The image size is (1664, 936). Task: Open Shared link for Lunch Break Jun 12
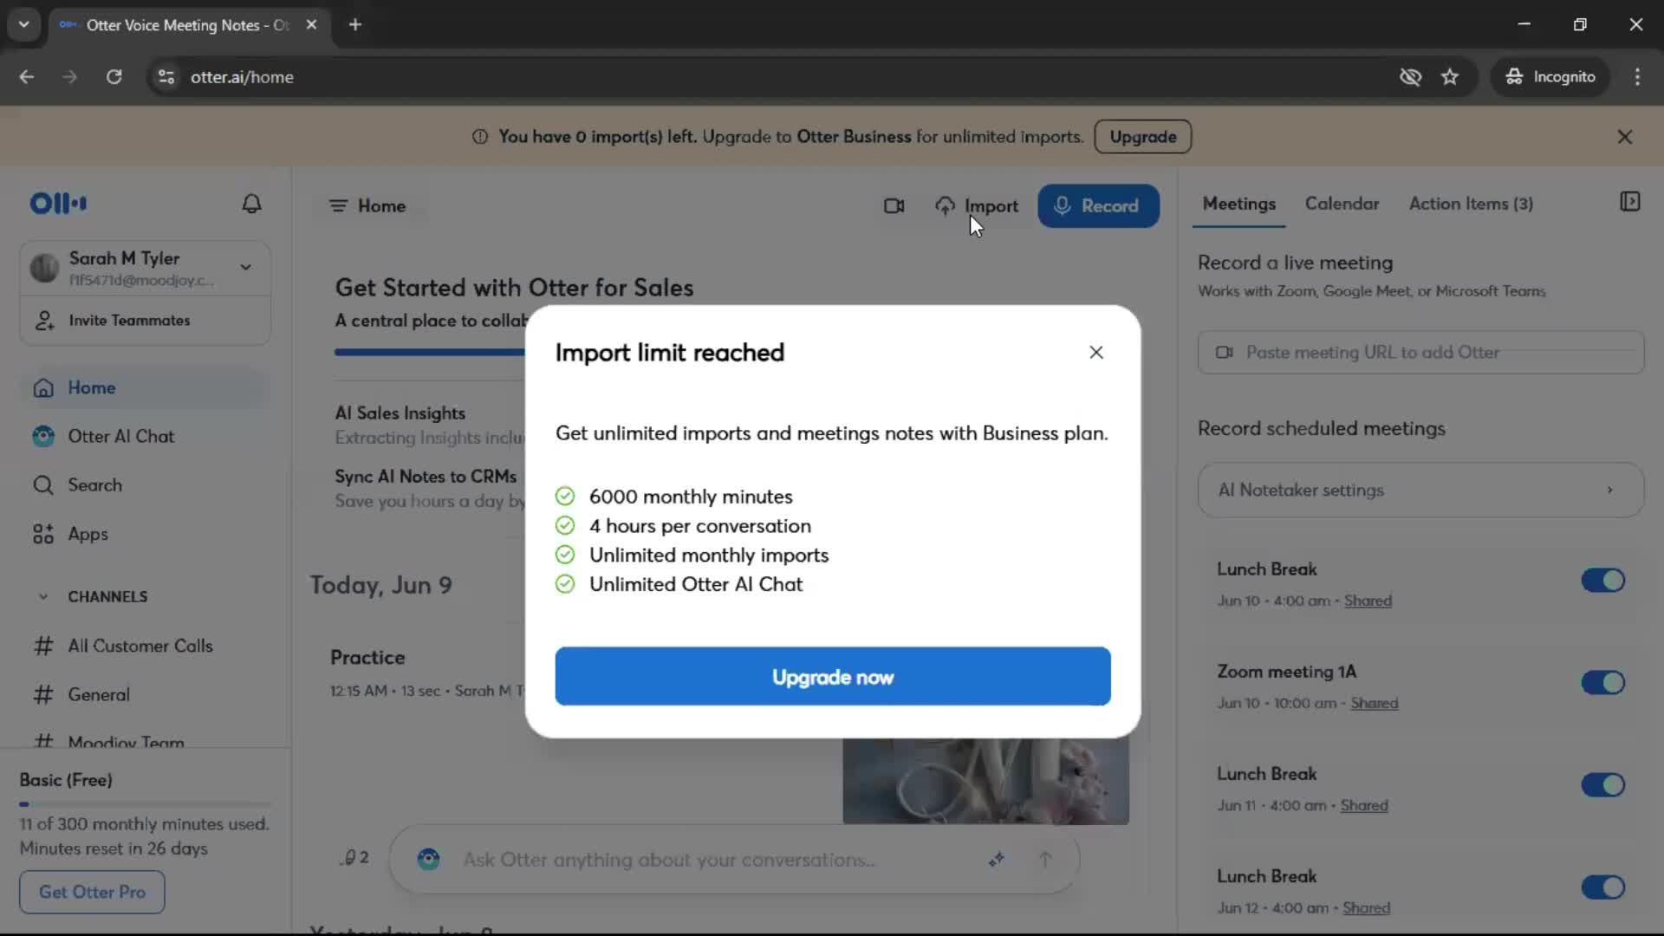1366,908
